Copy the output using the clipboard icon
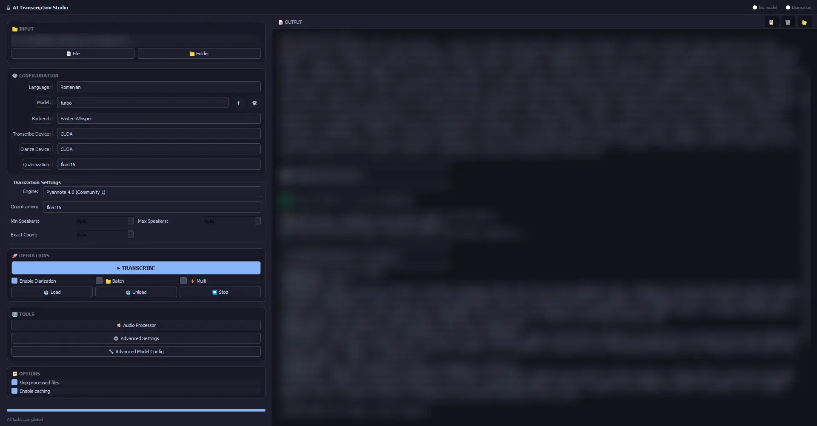The height and width of the screenshot is (426, 817). pos(771,22)
